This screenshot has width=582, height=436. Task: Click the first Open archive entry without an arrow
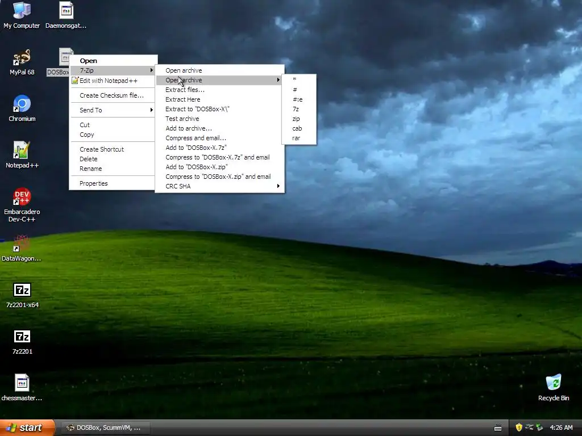point(220,70)
